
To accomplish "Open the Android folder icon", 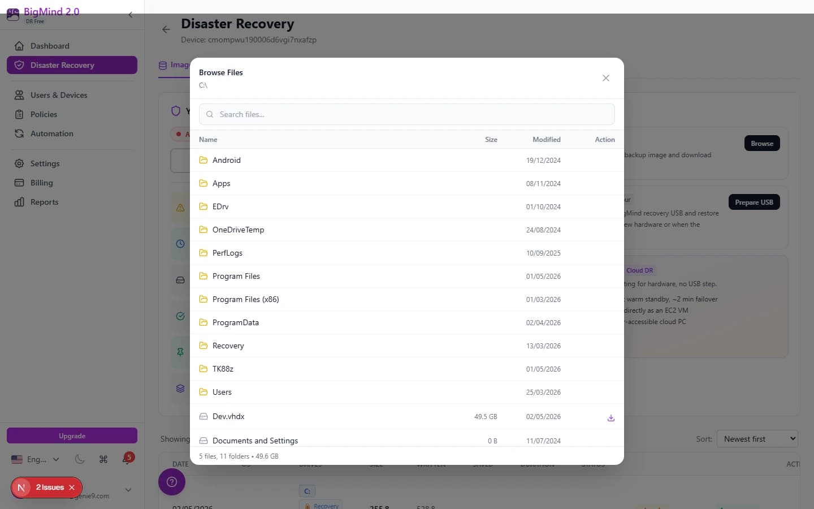I will click(x=203, y=160).
